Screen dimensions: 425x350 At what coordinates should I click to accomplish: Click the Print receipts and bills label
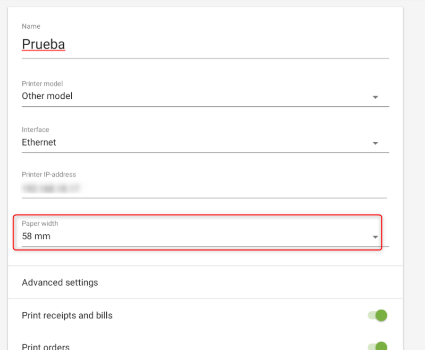coord(67,315)
